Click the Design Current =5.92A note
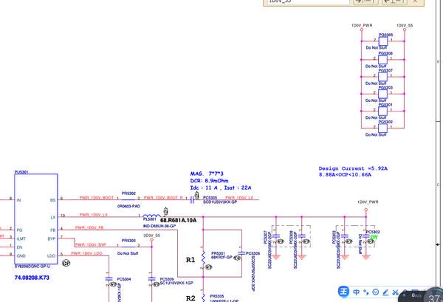 coord(353,168)
